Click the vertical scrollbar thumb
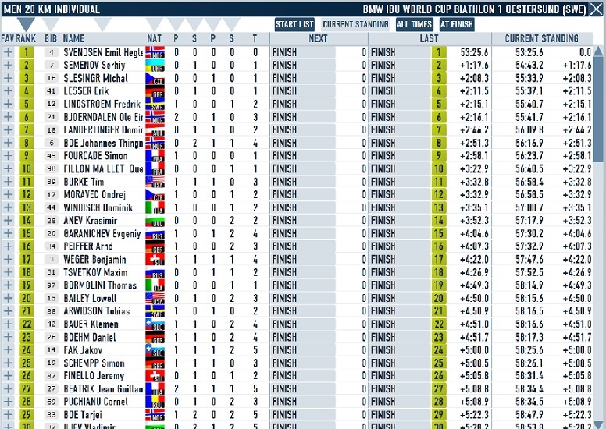 pos(598,109)
